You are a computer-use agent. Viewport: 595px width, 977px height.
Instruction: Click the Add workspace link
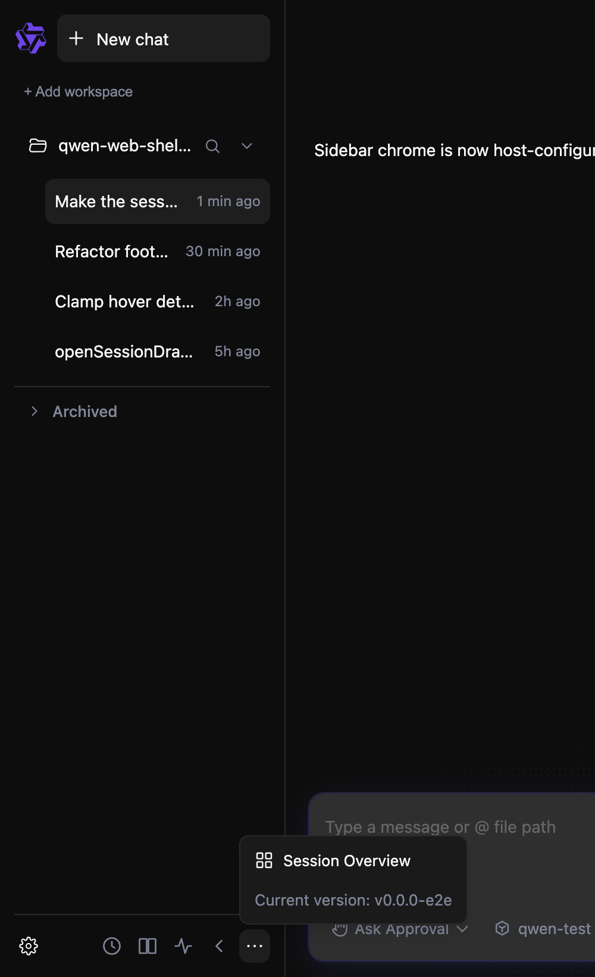point(78,92)
